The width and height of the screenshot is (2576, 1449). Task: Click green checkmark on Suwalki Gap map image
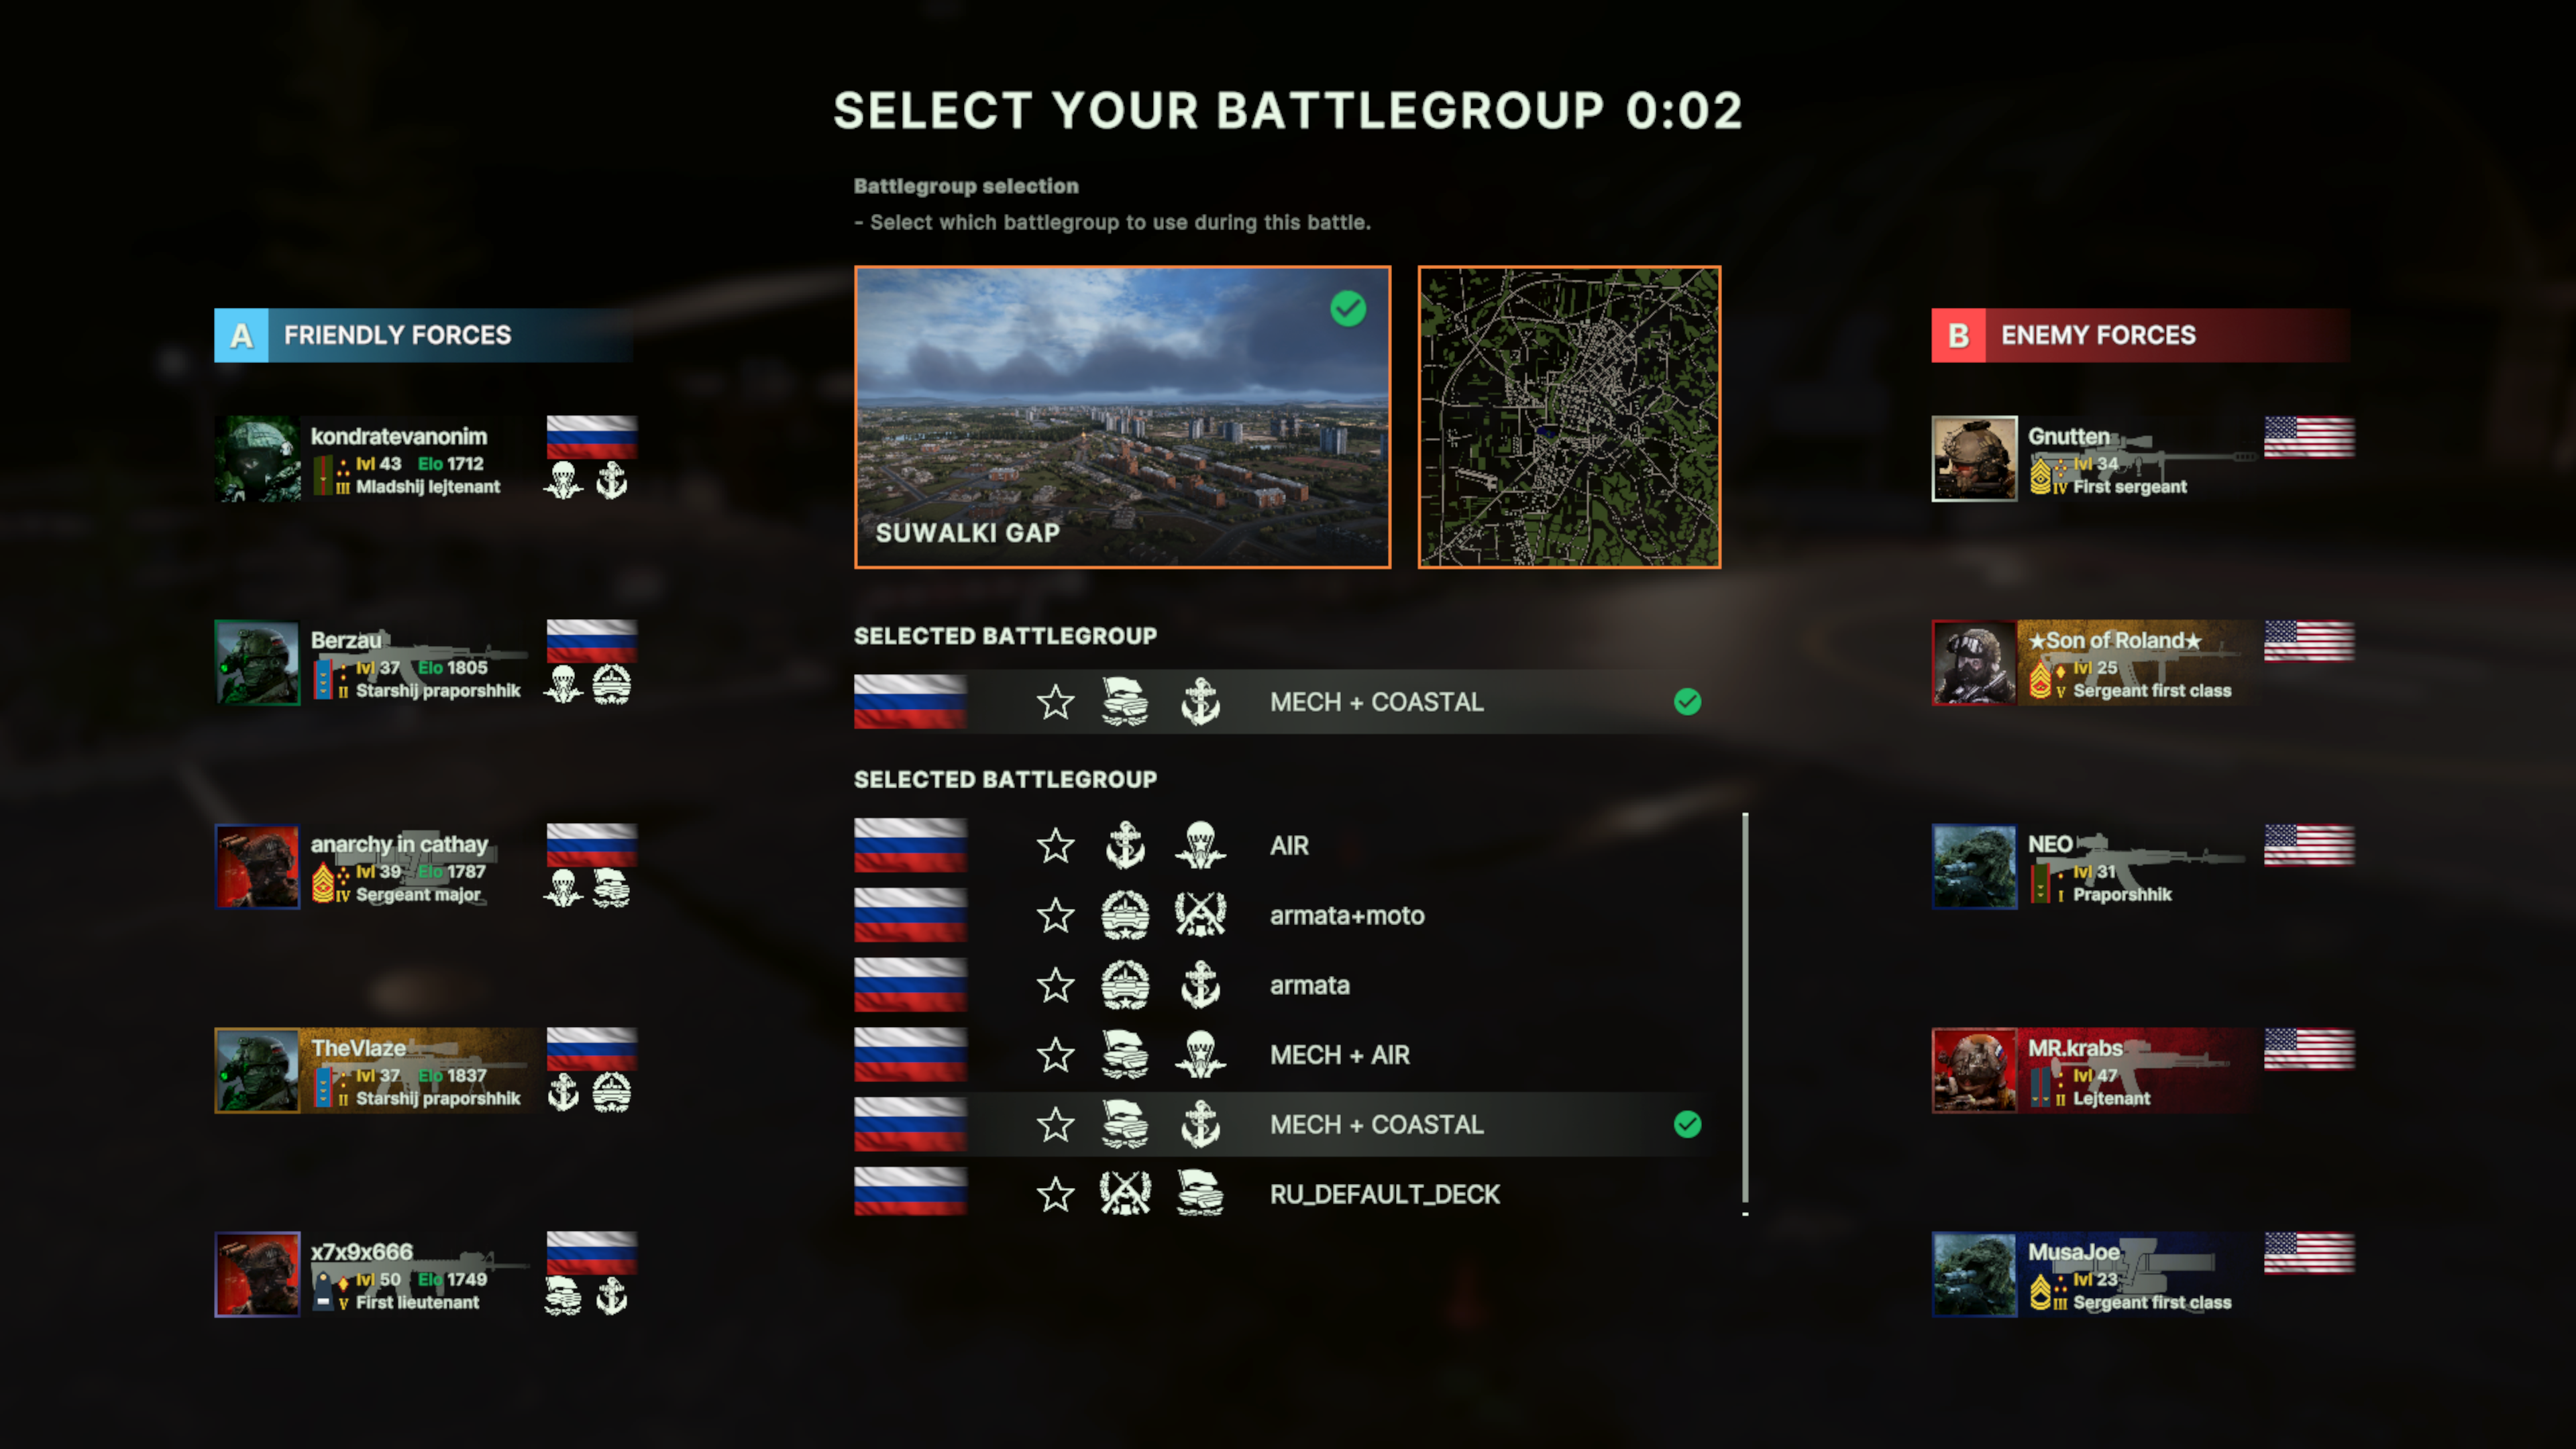1348,309
